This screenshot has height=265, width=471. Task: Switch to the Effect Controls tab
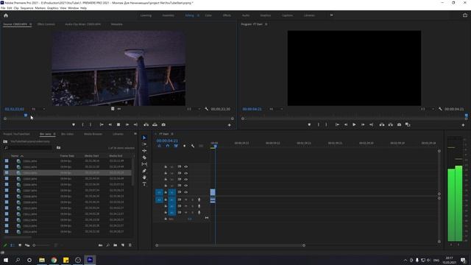[x=46, y=24]
